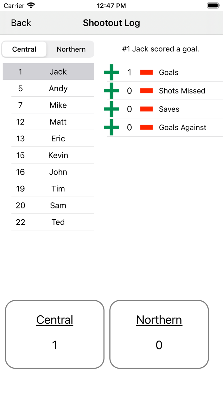Screen dimensions: 223x397
Task: Tap the green plus to add a goal for Jack
Action: (111, 72)
